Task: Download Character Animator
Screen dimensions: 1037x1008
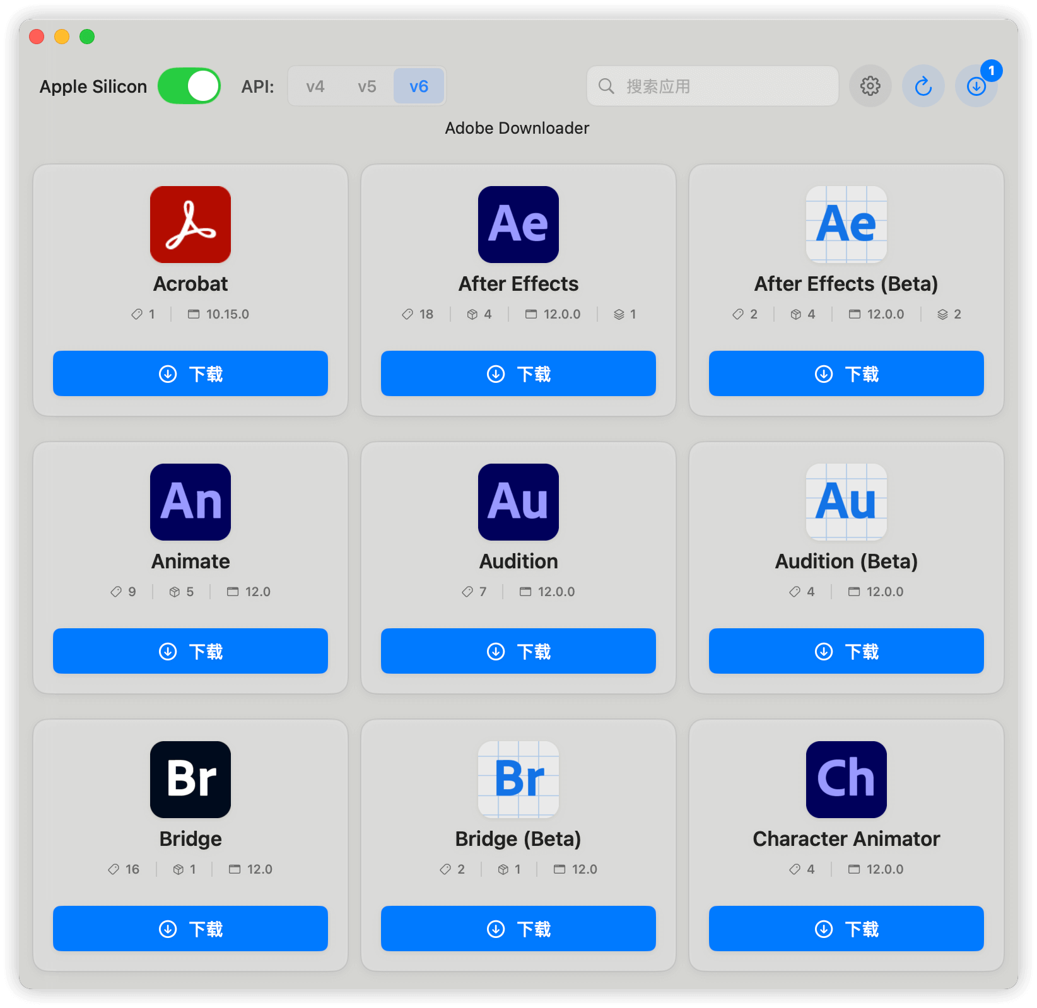Action: tap(846, 929)
